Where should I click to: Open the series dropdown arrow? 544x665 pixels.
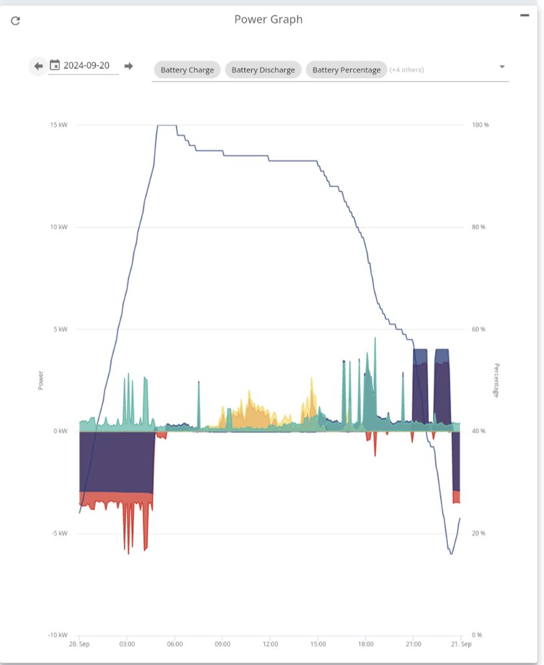coord(501,67)
